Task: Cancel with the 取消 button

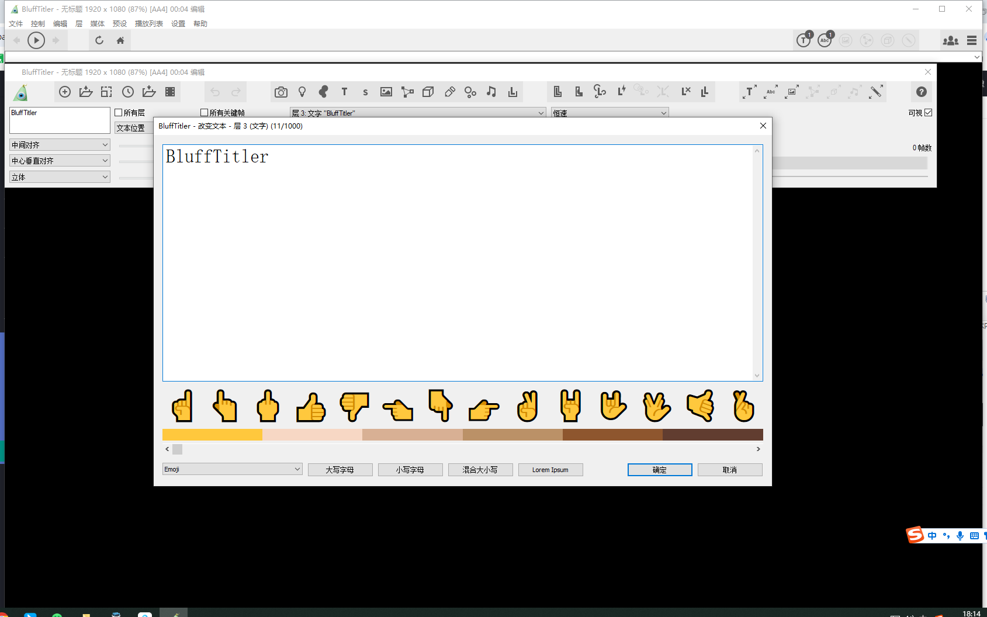Action: point(730,470)
